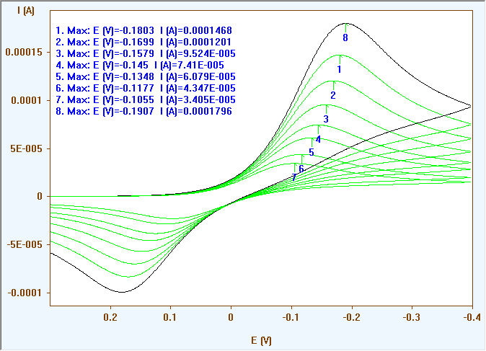Select legend entry '7. Max: E (V)=-0.1055'
The height and width of the screenshot is (351, 486).
[x=146, y=99]
